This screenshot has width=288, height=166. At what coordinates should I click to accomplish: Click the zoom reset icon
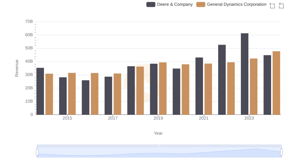click(x=281, y=5)
